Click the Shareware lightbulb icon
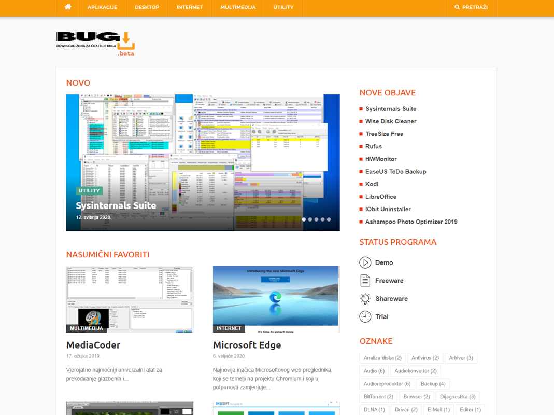This screenshot has width=554, height=415. coord(365,299)
